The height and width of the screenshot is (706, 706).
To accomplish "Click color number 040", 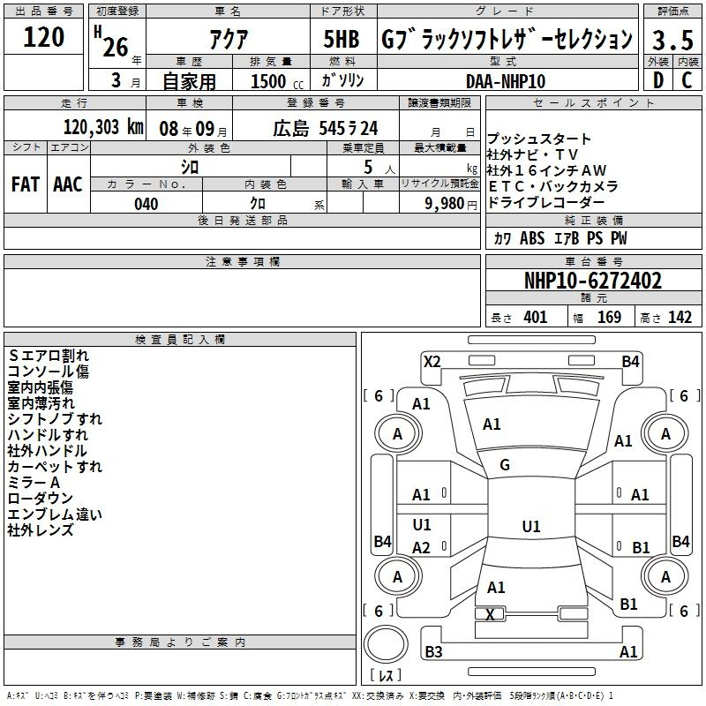I will point(146,204).
